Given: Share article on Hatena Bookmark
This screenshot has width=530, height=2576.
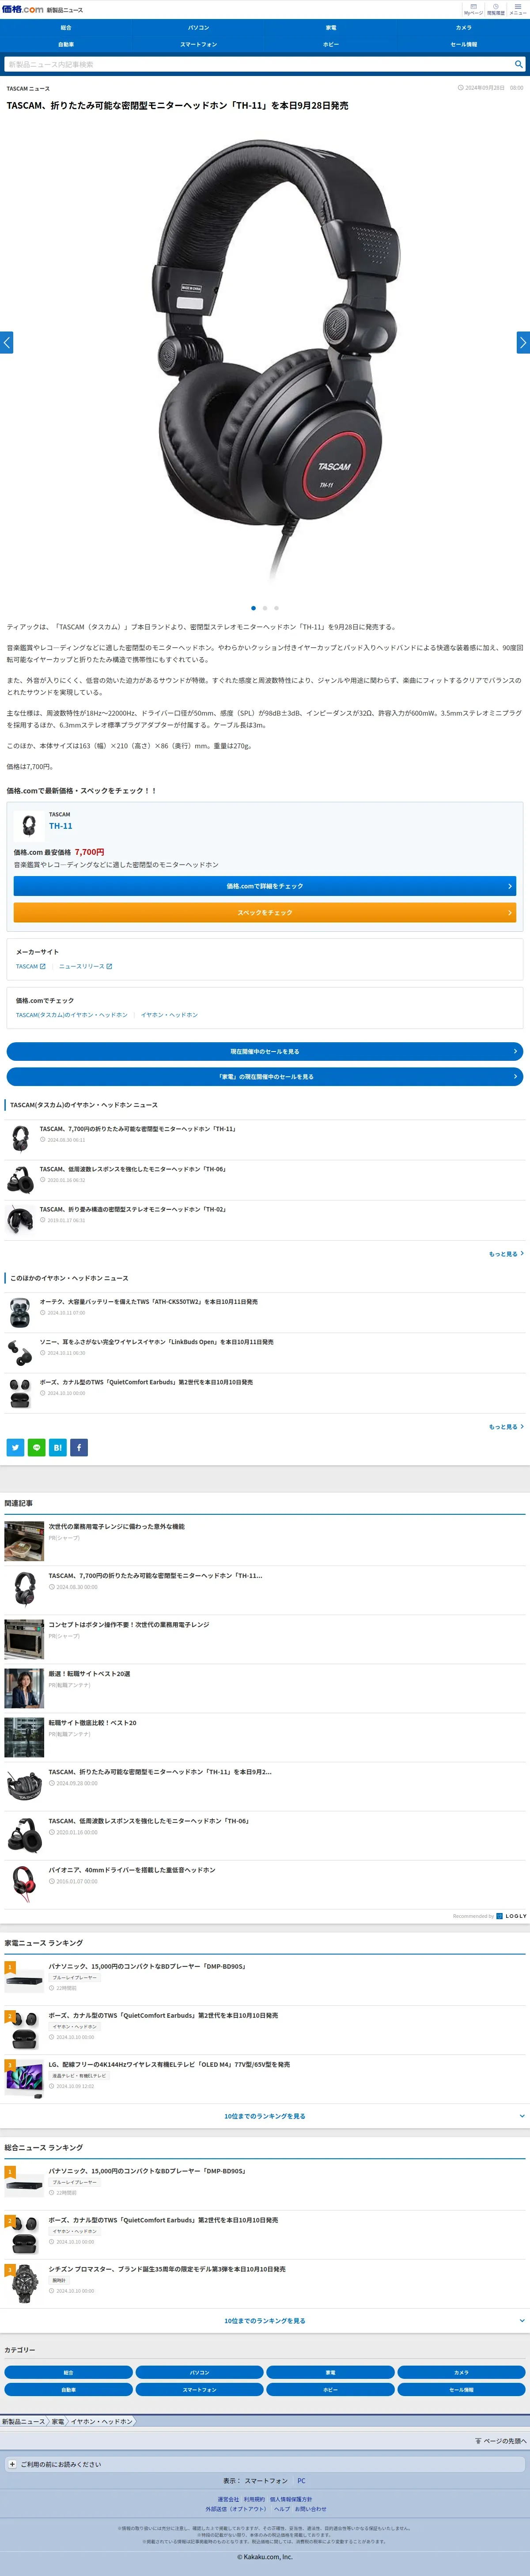Looking at the screenshot, I should [57, 1447].
